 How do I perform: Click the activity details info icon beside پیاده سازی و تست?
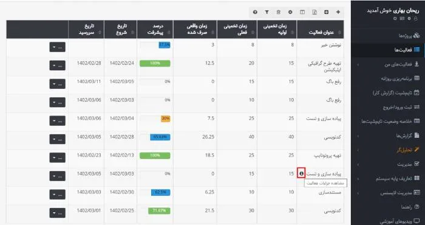[x=301, y=174]
